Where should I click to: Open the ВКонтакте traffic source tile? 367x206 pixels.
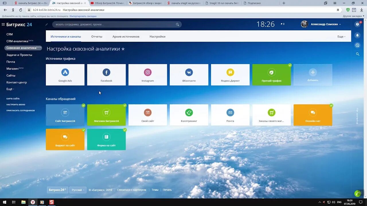tap(189, 75)
